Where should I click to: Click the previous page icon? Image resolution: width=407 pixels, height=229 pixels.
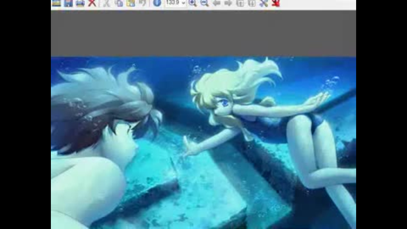240,3
